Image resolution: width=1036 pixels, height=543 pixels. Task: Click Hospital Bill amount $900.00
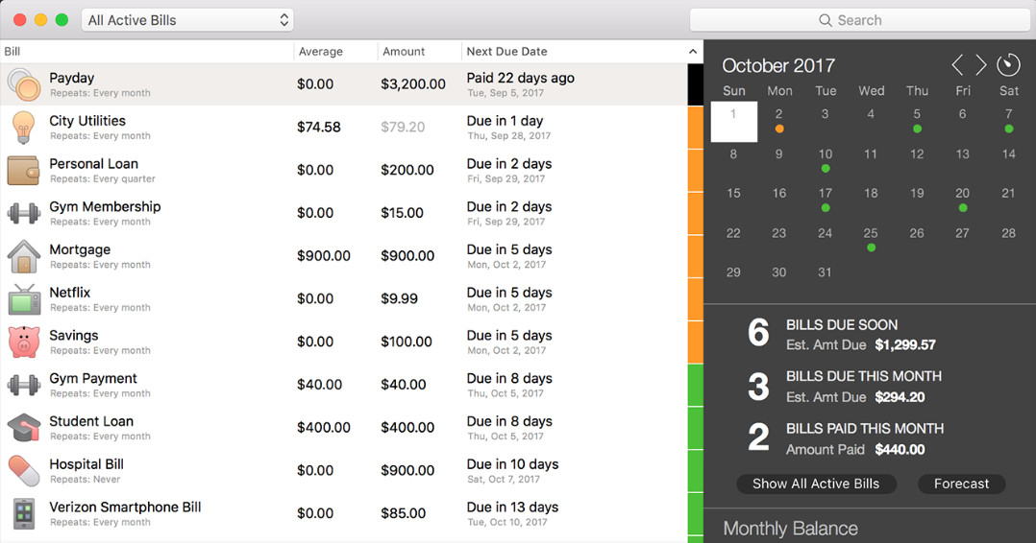tap(407, 470)
